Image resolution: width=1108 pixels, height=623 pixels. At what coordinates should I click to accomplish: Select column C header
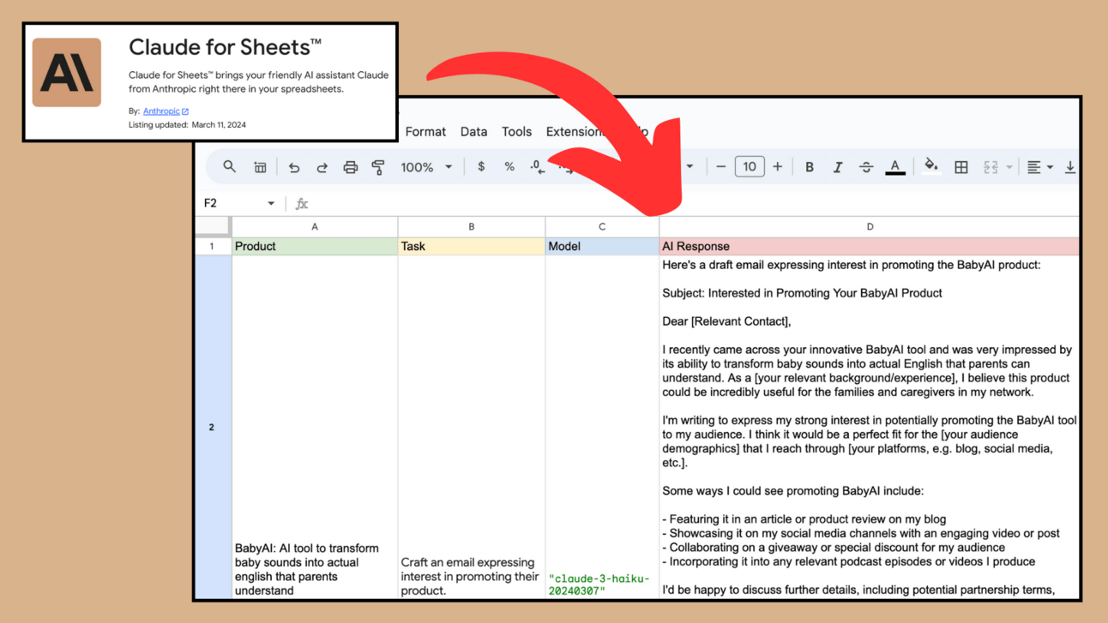click(x=602, y=227)
